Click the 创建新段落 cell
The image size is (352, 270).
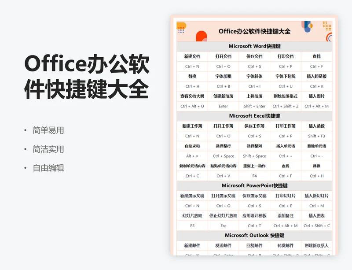tap(224, 96)
